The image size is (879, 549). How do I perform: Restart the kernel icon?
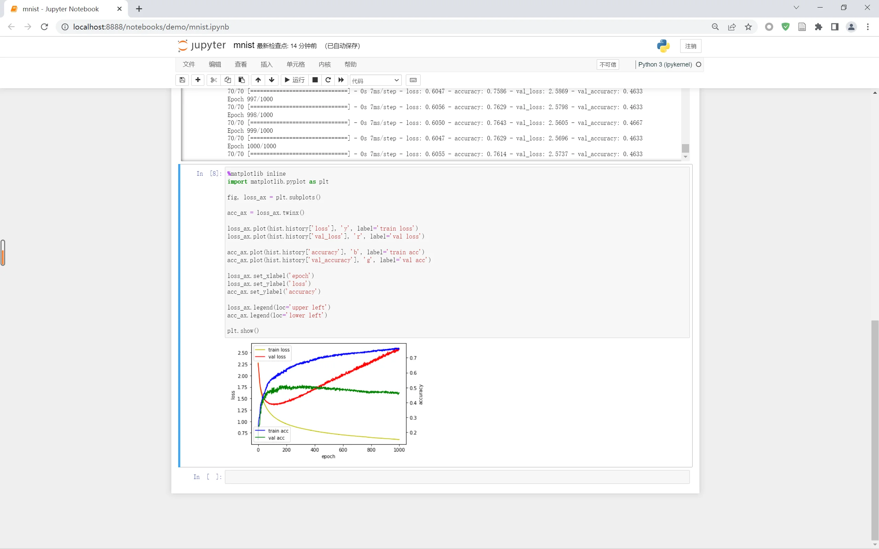(x=328, y=80)
